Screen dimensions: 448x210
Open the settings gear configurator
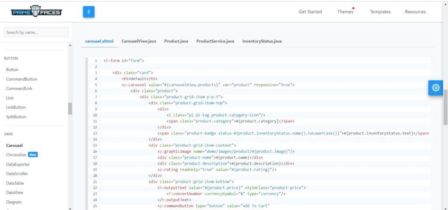pos(435,88)
